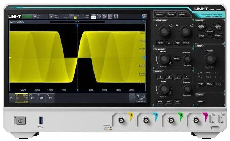230x141 pixels.
Task: Toggle the Touch Lock button
Action: coord(178,43)
